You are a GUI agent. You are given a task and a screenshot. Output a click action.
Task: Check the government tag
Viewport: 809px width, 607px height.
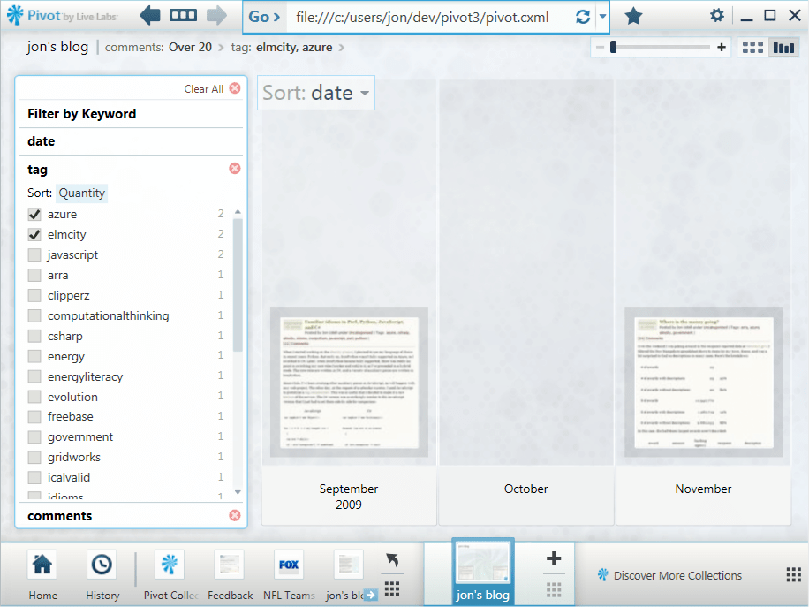tap(34, 436)
